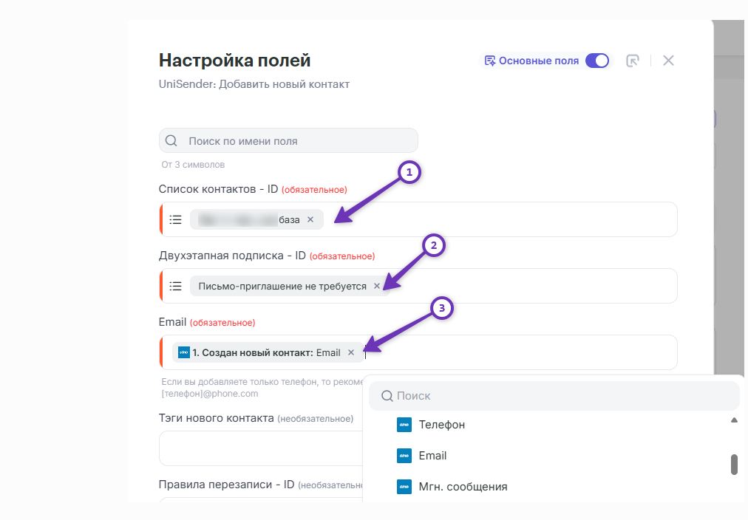748x520 pixels.
Task: Remove Письмо-приглашение не требуется tag
Action: 377,286
